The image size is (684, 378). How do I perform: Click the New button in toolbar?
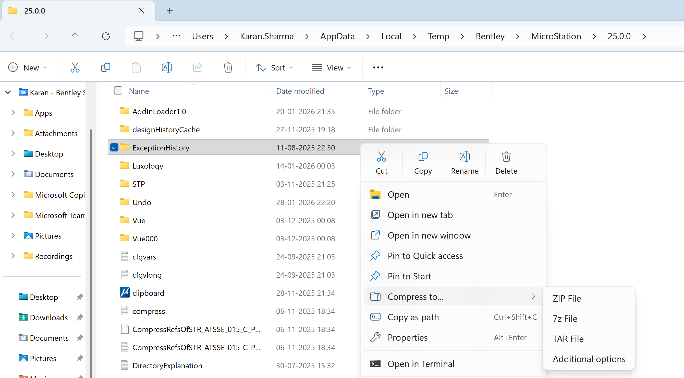click(28, 67)
